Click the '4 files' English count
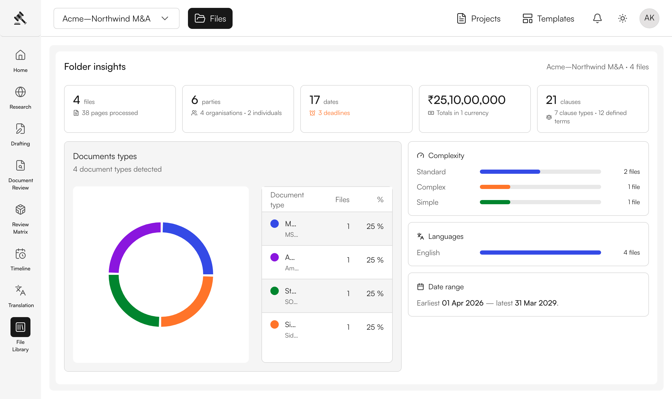672x399 pixels. pos(632,253)
